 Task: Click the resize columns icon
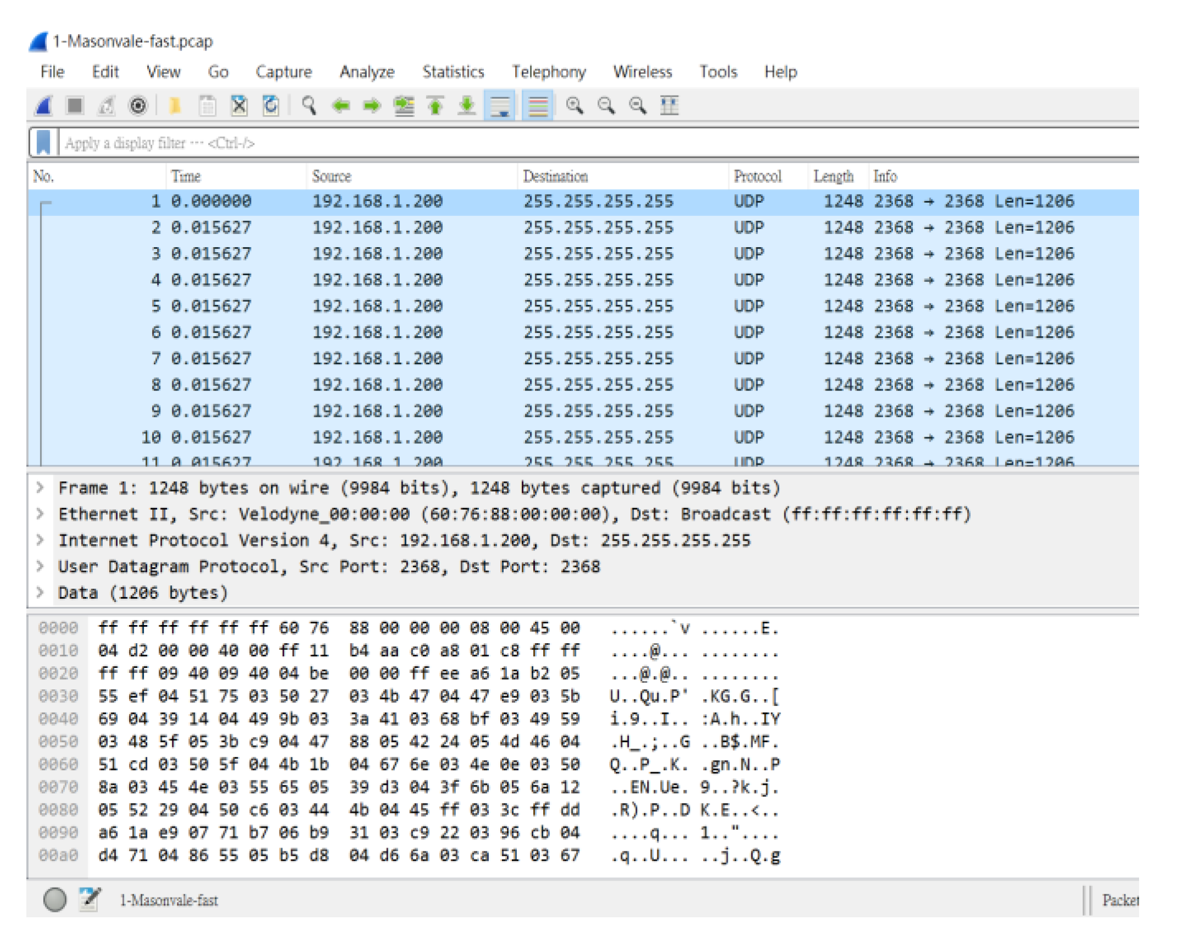(669, 105)
